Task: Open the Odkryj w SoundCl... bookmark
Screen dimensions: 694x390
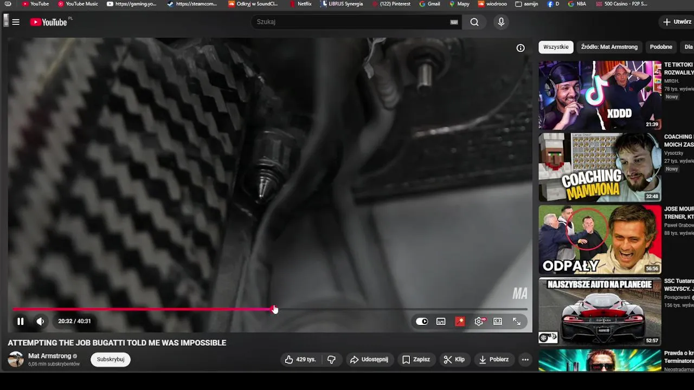Action: 253,4
